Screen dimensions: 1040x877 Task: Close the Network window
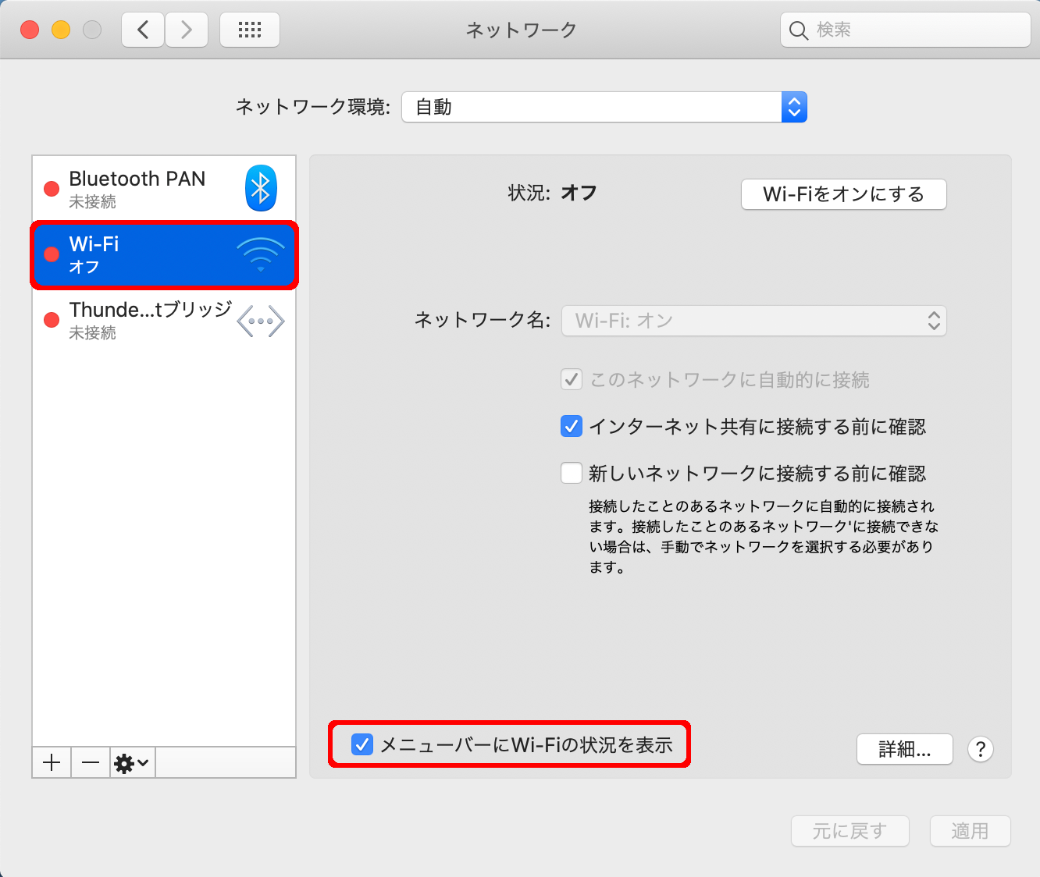coord(30,30)
